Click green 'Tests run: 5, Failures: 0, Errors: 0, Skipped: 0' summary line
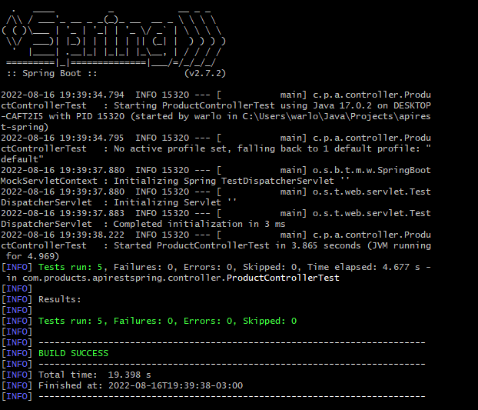The width and height of the screenshot is (478, 410). coord(168,322)
